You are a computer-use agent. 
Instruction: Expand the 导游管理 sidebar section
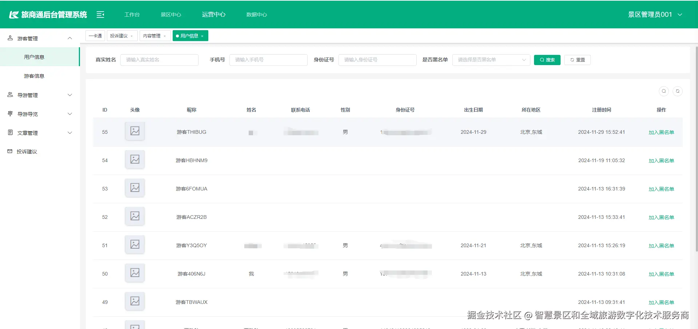[70, 95]
